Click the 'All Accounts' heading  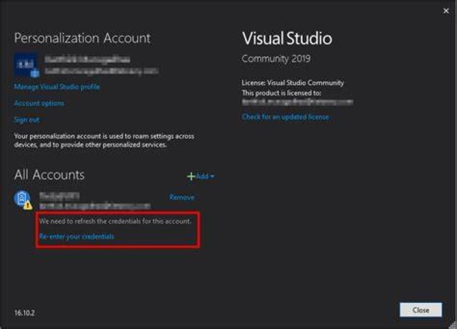50,175
